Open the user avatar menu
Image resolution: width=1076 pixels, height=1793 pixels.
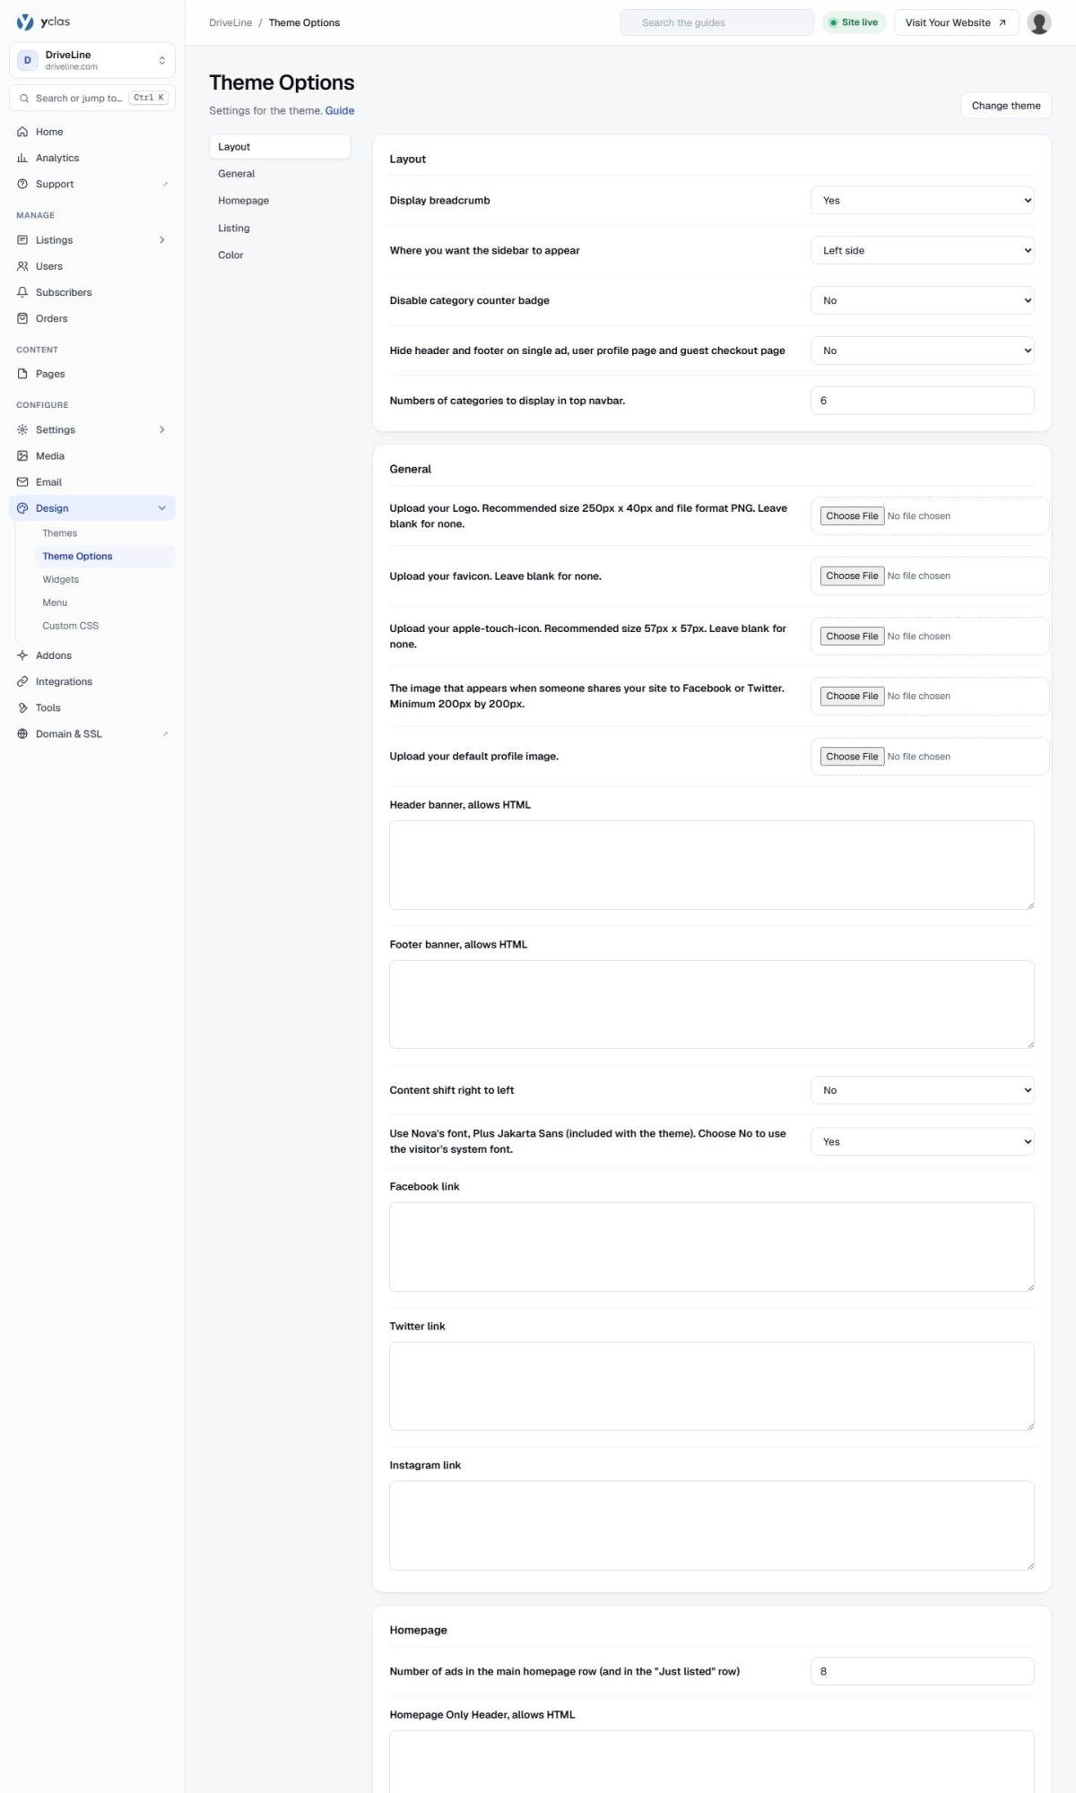pyautogui.click(x=1039, y=22)
